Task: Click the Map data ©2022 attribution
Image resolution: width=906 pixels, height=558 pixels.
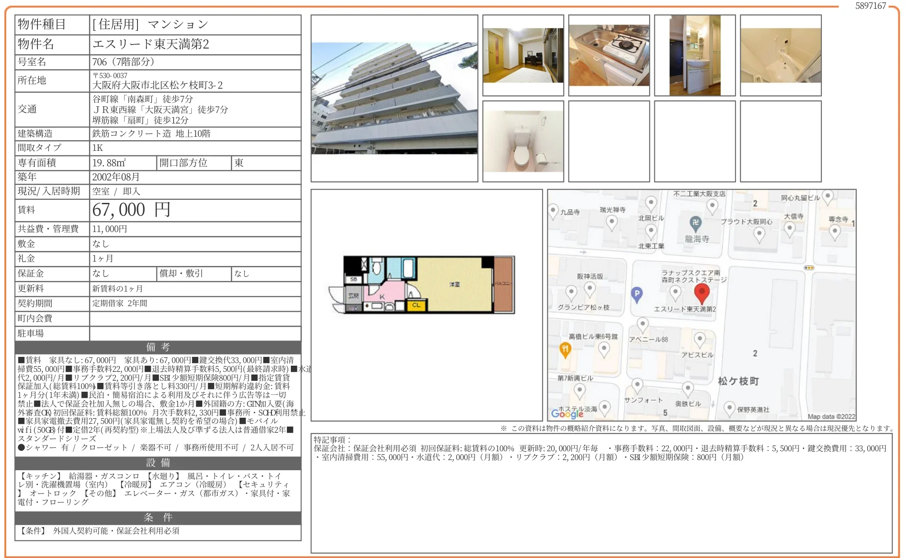Action: click(x=831, y=416)
